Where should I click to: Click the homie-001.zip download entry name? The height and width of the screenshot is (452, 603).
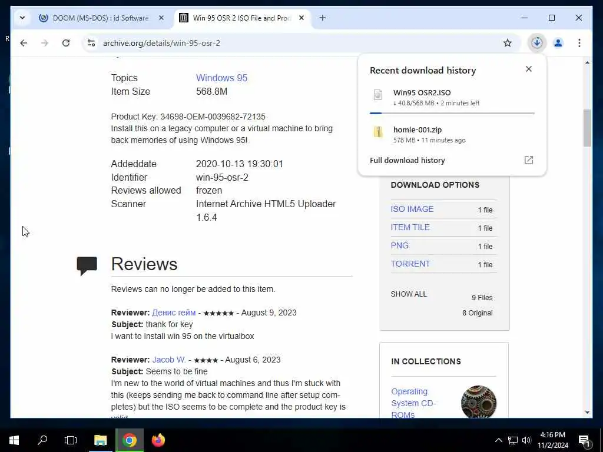[x=418, y=130]
